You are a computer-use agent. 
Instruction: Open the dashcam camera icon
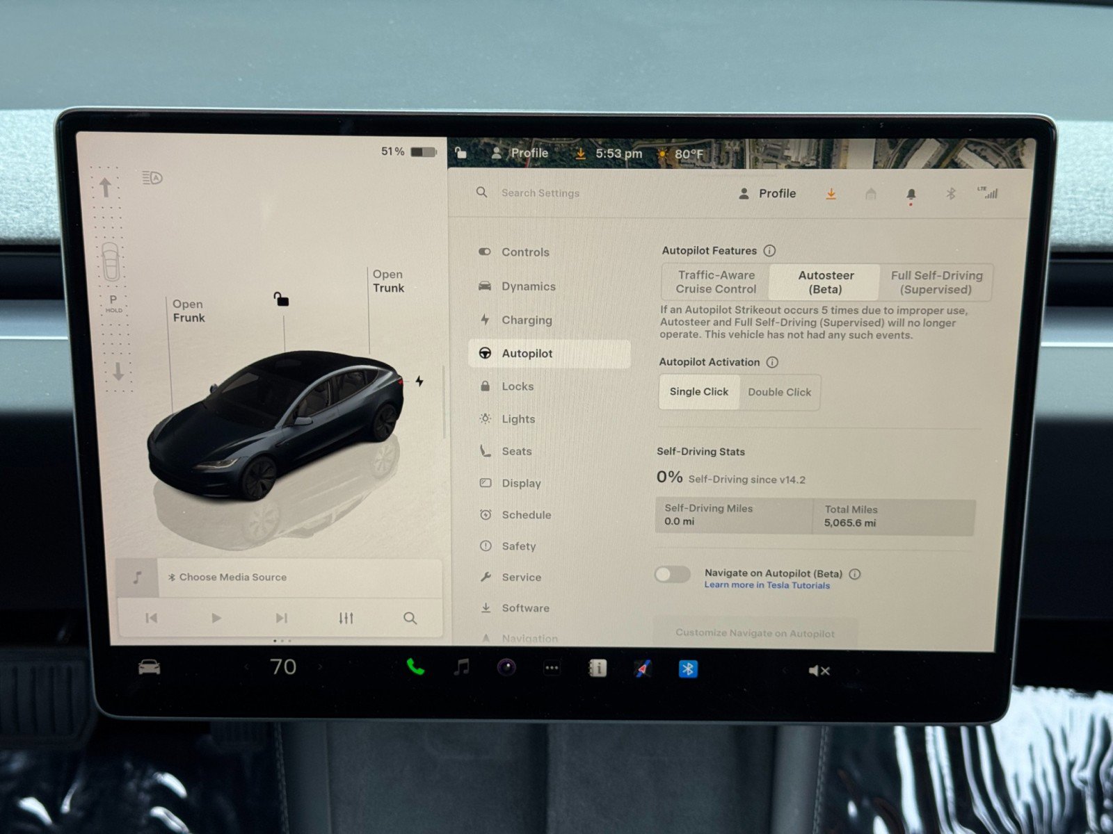(506, 669)
